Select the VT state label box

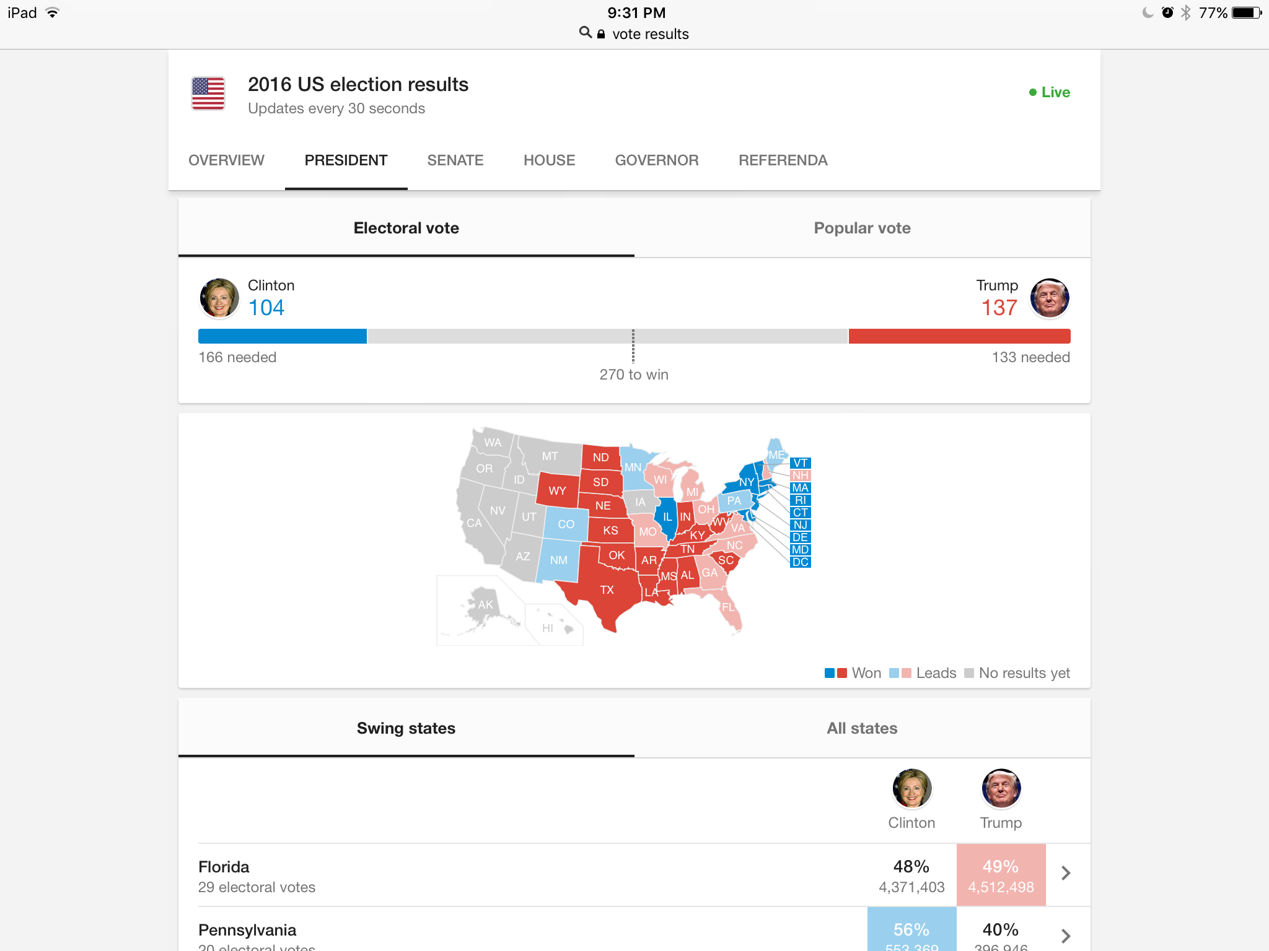[801, 463]
